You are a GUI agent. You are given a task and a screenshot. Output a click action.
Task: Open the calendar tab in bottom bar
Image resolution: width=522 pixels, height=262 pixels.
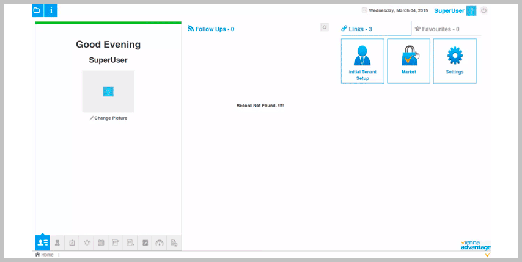(x=101, y=242)
